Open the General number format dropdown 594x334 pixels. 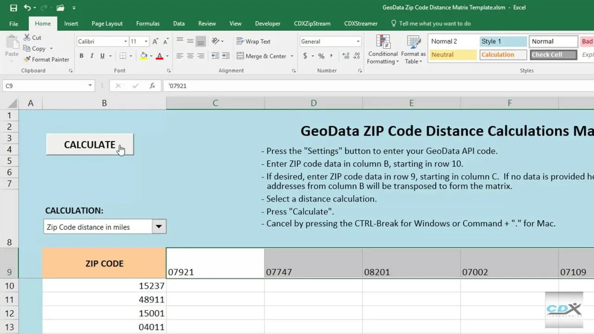[358, 41]
